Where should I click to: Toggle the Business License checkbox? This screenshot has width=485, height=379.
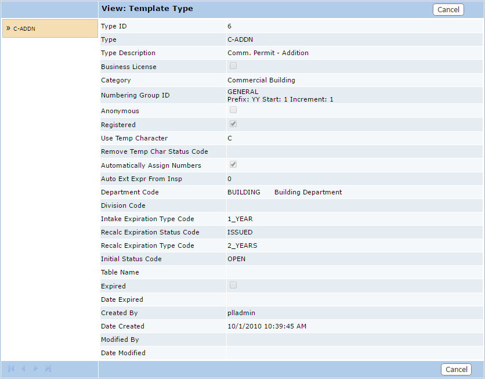[233, 66]
